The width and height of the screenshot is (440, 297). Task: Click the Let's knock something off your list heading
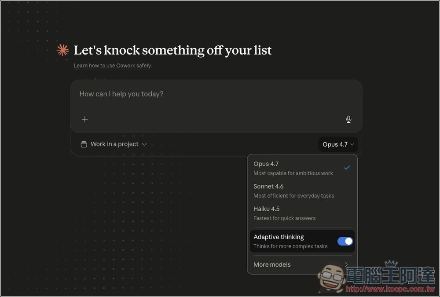point(172,50)
